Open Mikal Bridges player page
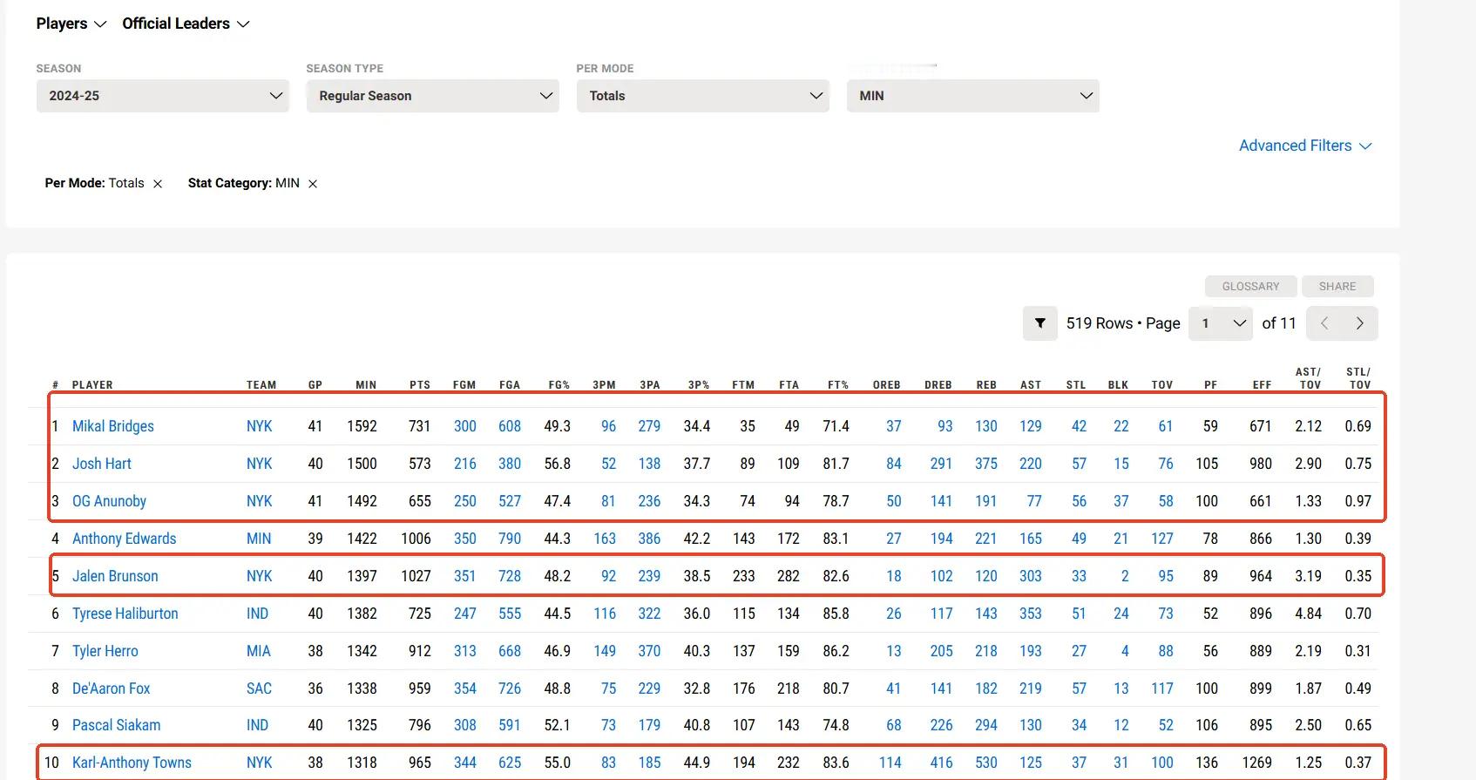Image resolution: width=1476 pixels, height=780 pixels. (113, 426)
